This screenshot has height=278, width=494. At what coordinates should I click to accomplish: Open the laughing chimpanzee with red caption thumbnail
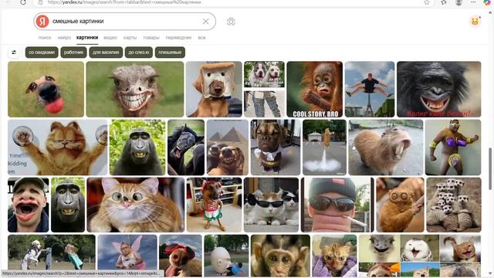pos(439,90)
